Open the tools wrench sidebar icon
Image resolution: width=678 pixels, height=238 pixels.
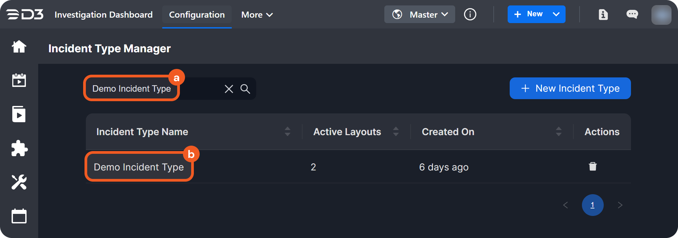click(19, 182)
